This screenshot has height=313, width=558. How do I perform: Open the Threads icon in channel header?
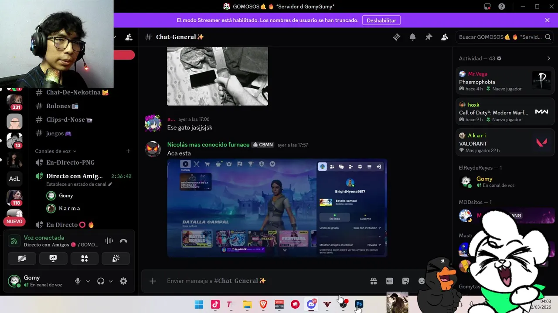[396, 37]
